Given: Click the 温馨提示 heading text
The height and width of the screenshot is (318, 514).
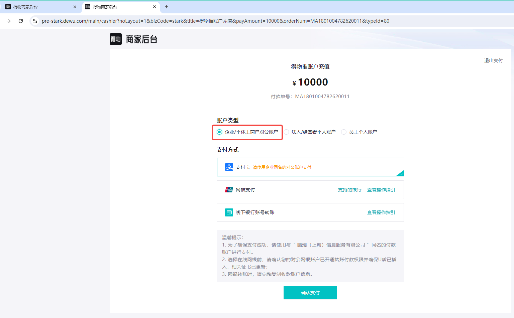Looking at the screenshot, I should click(x=233, y=237).
